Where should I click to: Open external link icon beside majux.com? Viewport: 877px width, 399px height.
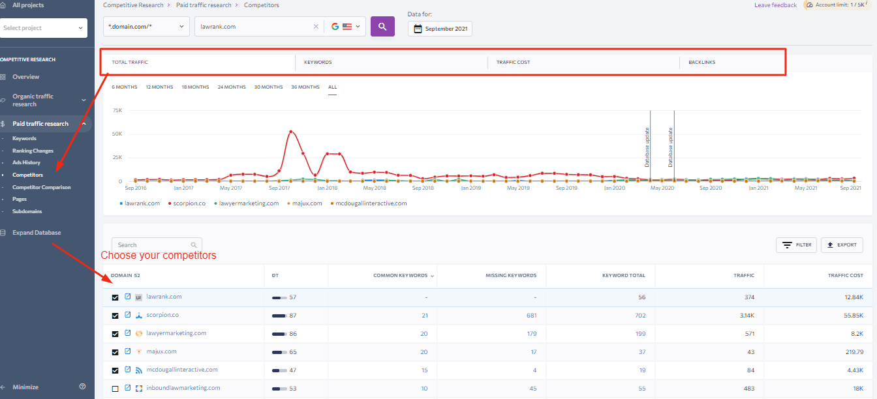(x=128, y=351)
